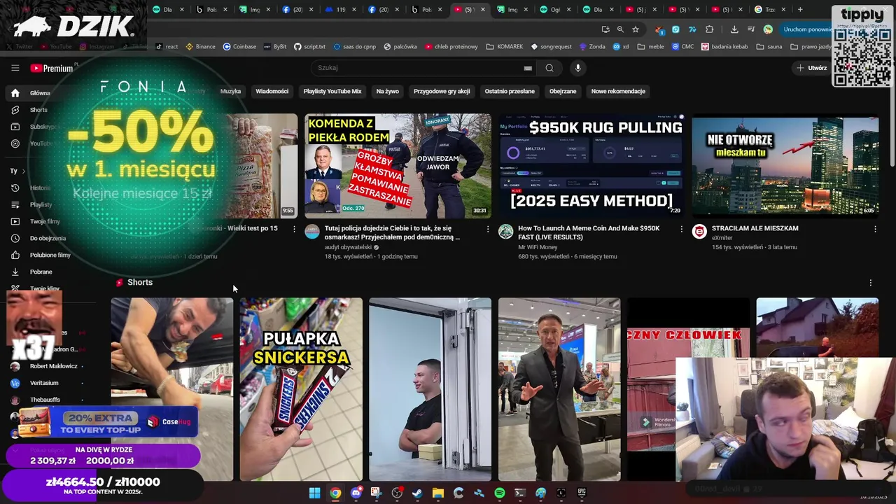Open $950K RUG PULLING video thumbnail
The height and width of the screenshot is (504, 896).
click(591, 166)
